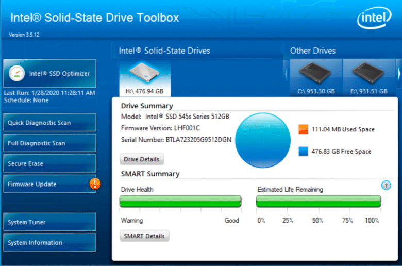Select the H:\ 476.94 GB Intel SSD
The height and width of the screenshot is (266, 402).
pyautogui.click(x=145, y=78)
